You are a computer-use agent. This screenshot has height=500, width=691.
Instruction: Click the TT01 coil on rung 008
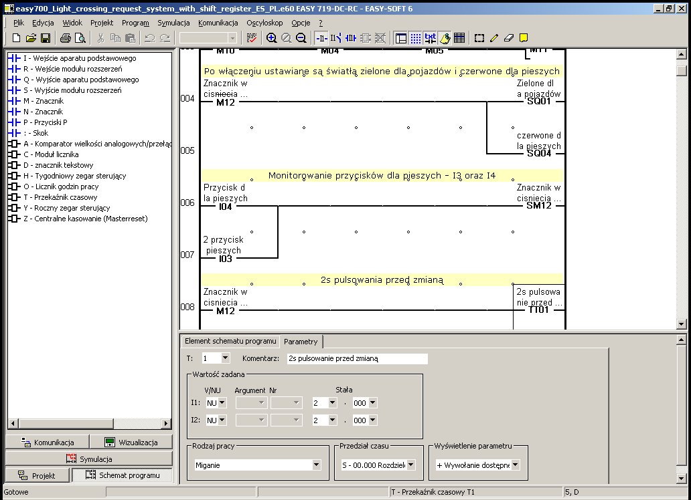point(538,310)
